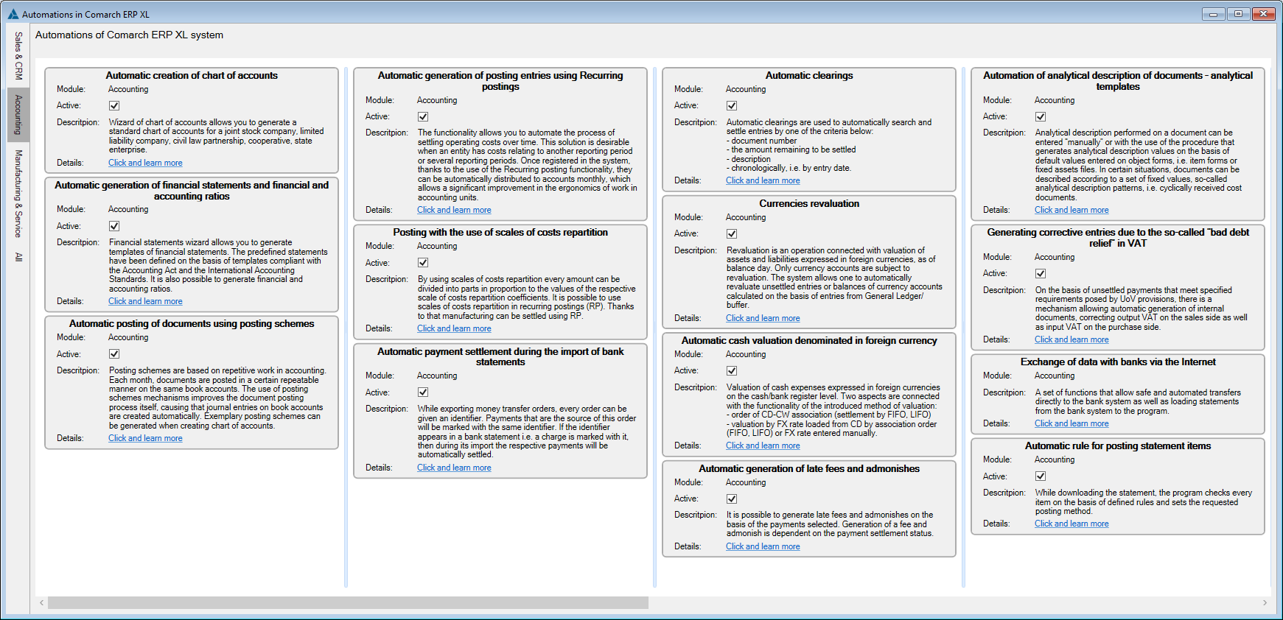The height and width of the screenshot is (620, 1283).
Task: Click Automatic rule for posting statement items title
Action: [x=1118, y=445]
